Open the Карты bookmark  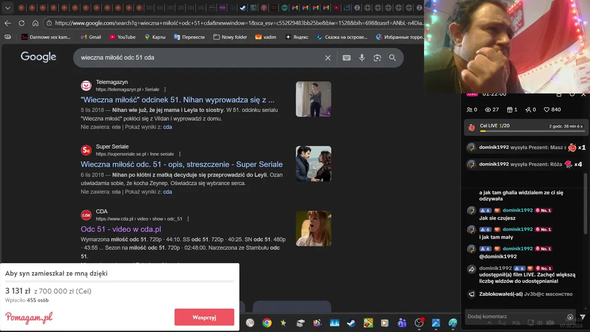pos(154,37)
